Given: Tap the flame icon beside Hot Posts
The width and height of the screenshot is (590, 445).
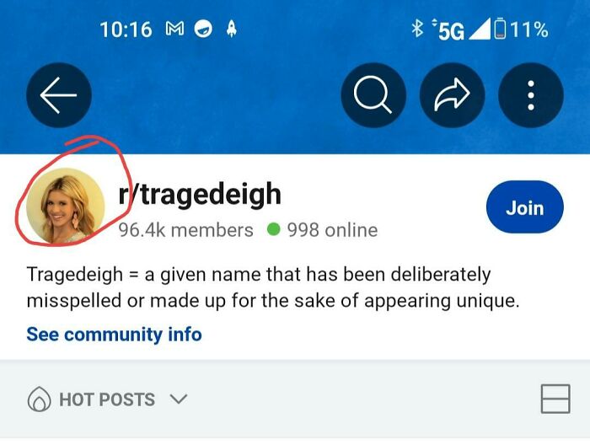Looking at the screenshot, I should pyautogui.click(x=39, y=399).
